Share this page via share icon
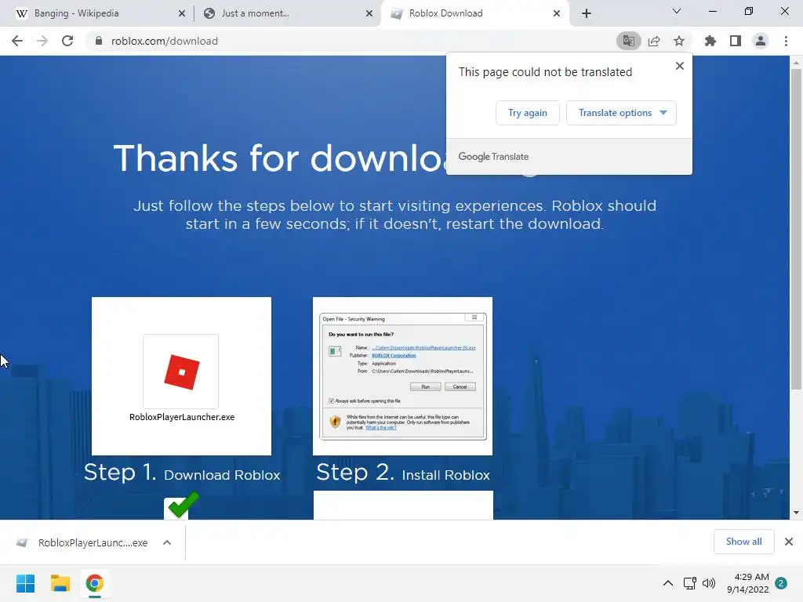The height and width of the screenshot is (602, 803). point(654,41)
